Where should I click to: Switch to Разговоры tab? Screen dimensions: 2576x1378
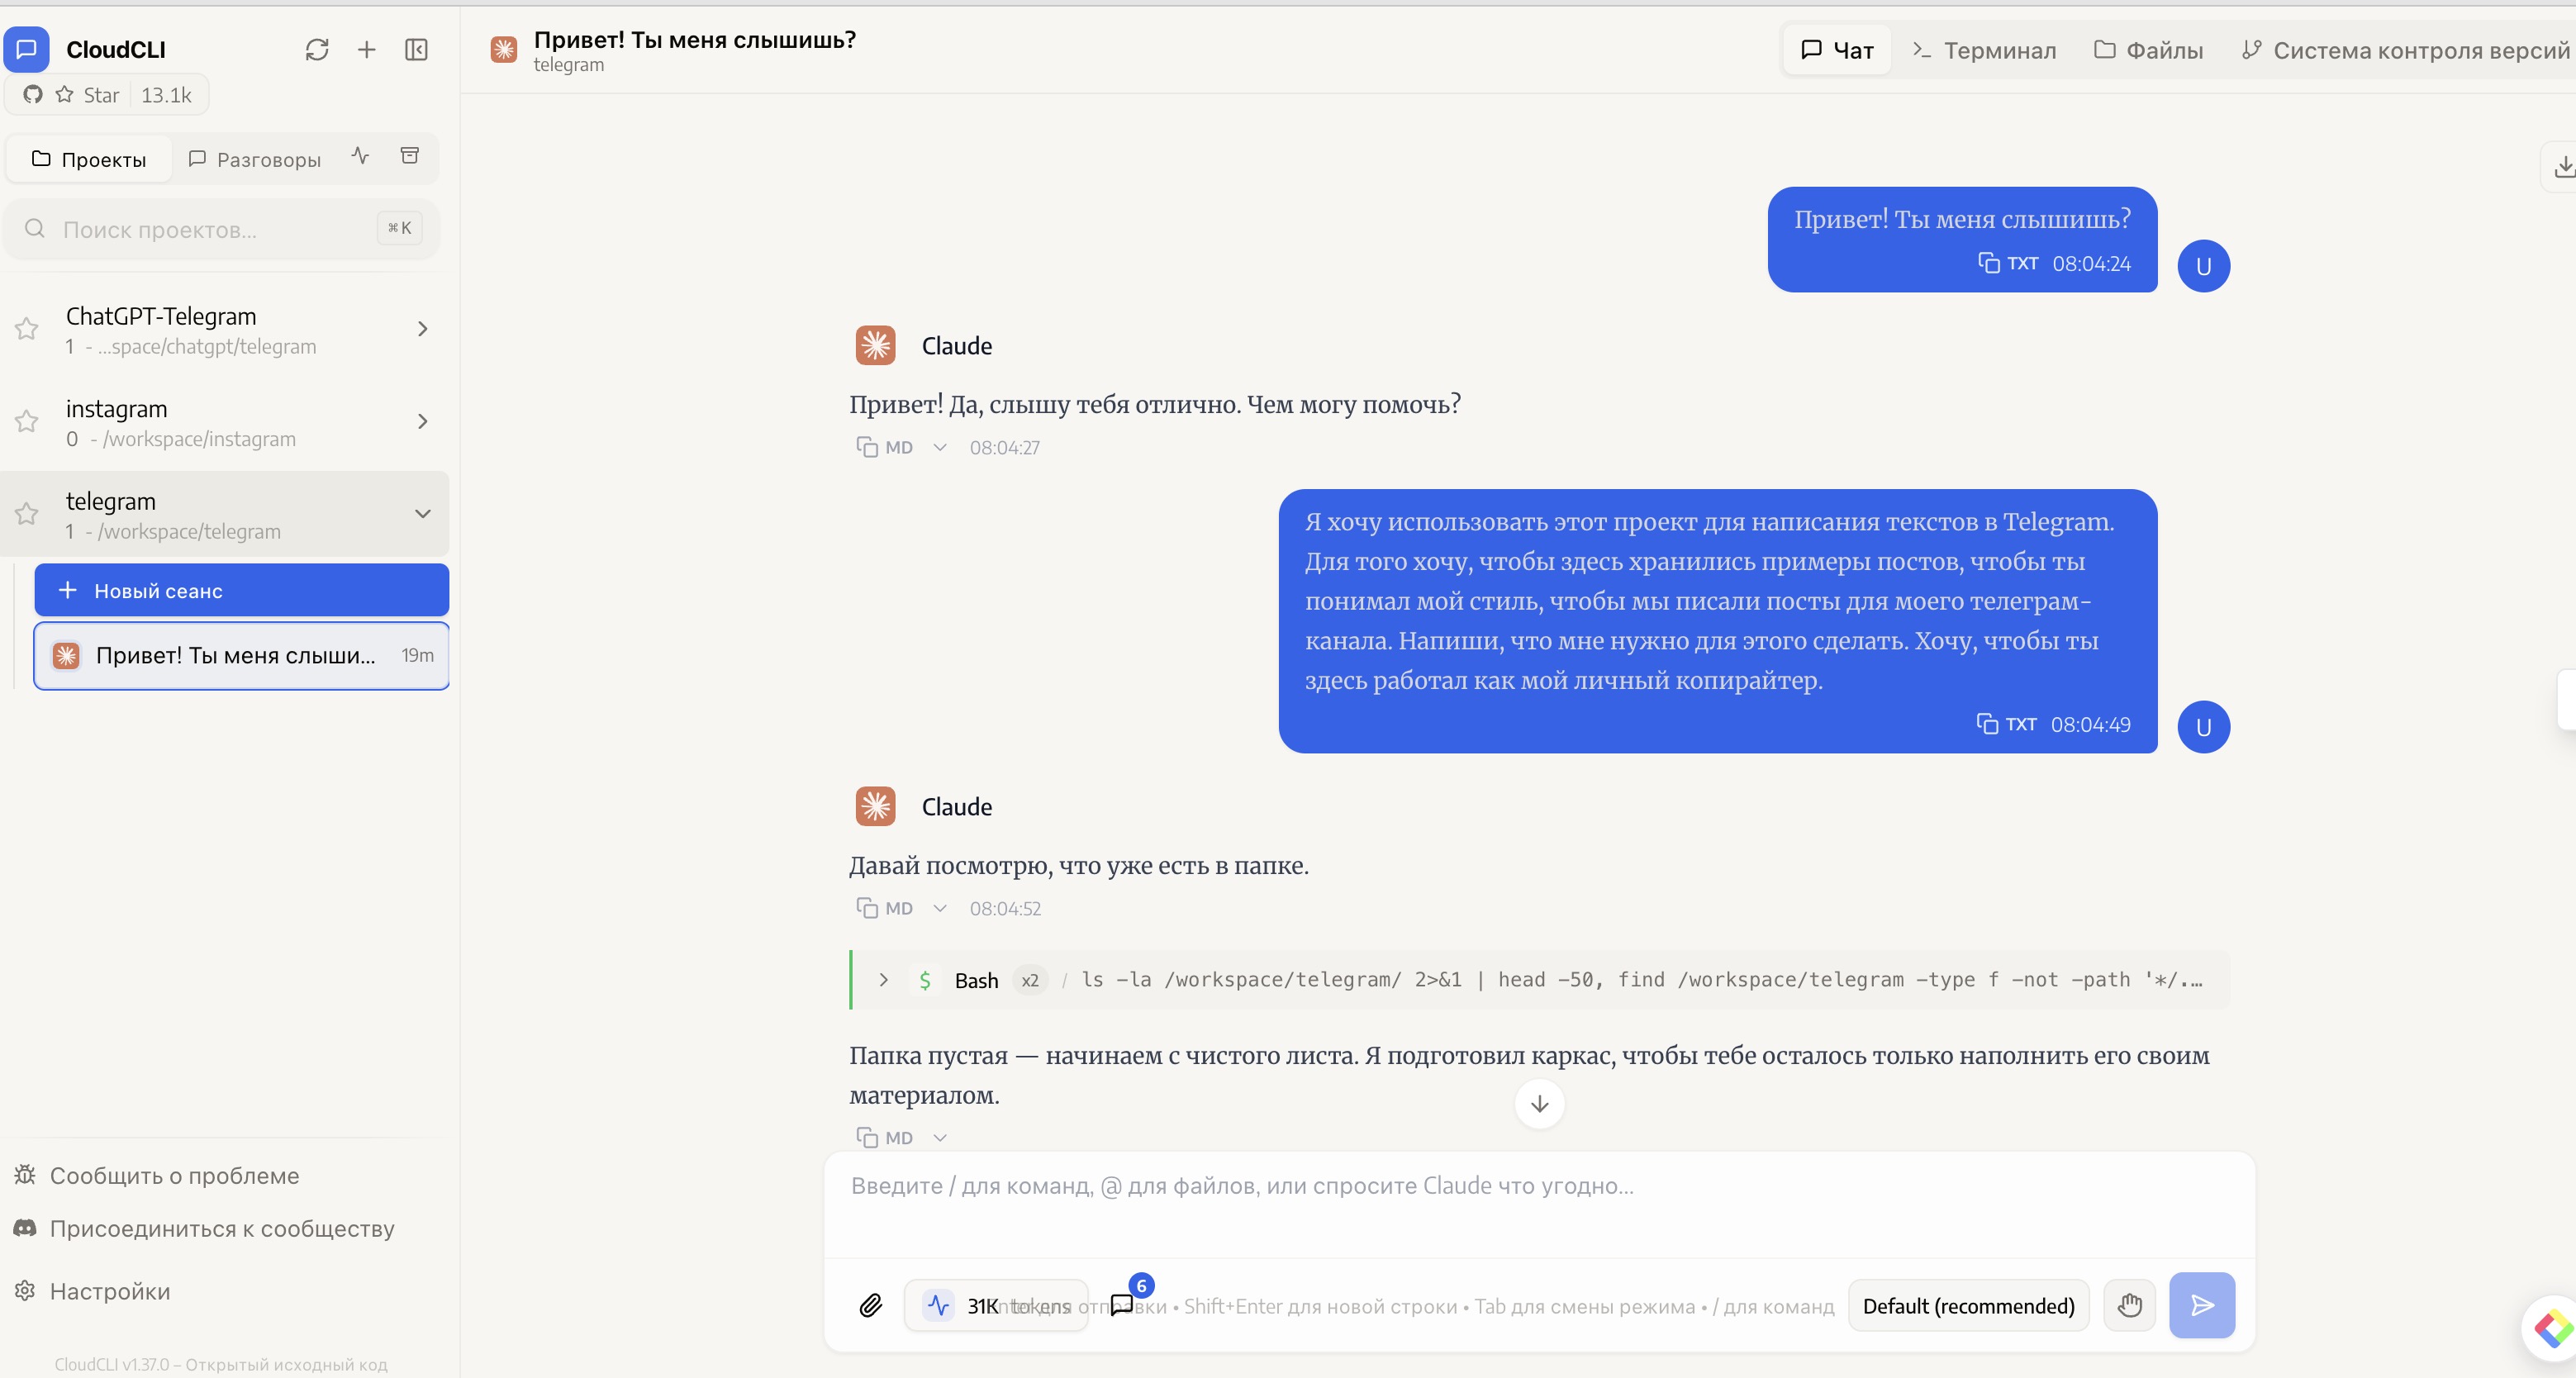[255, 159]
